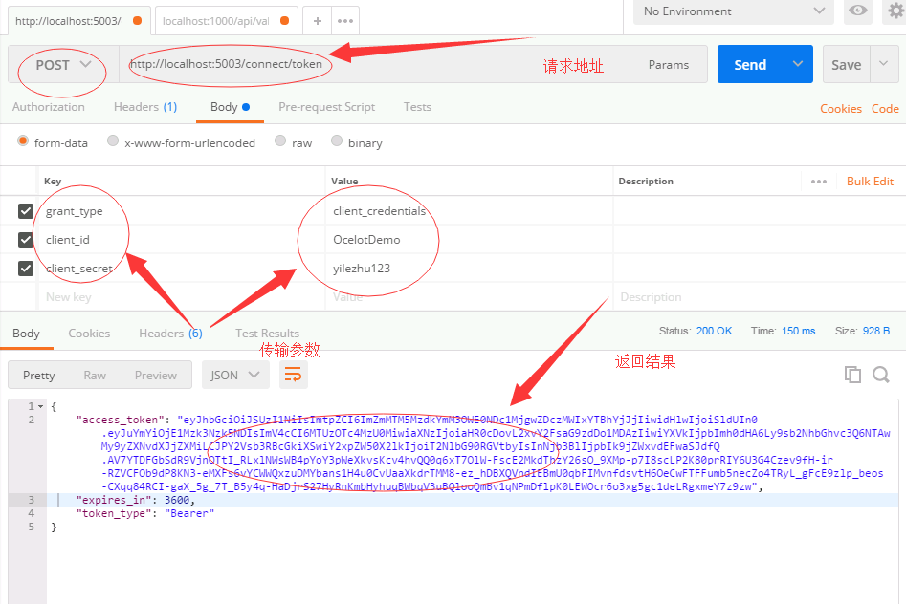The height and width of the screenshot is (604, 906).
Task: Open the Authorization tab
Action: (x=49, y=107)
